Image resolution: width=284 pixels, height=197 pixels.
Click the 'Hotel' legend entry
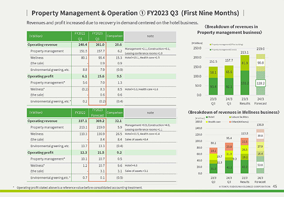tap(210, 117)
